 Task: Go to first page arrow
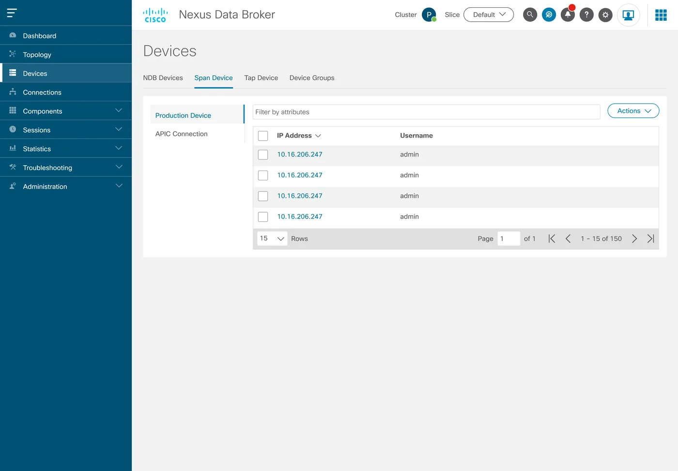552,238
